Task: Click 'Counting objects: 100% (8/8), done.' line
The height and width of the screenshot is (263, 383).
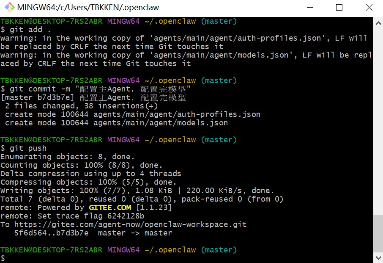Action: (81, 165)
